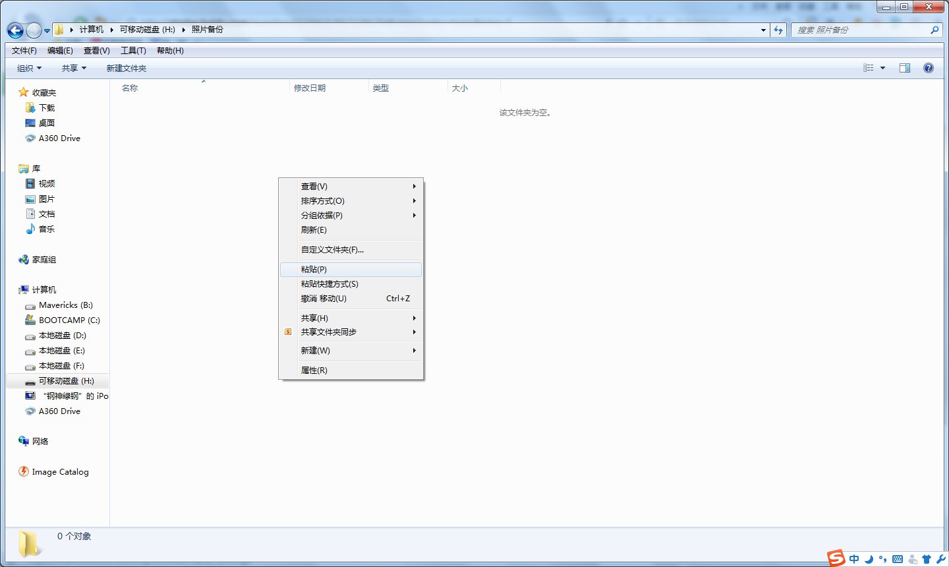Choose 自定义文件夹(F)...
This screenshot has width=949, height=567.
click(x=351, y=250)
